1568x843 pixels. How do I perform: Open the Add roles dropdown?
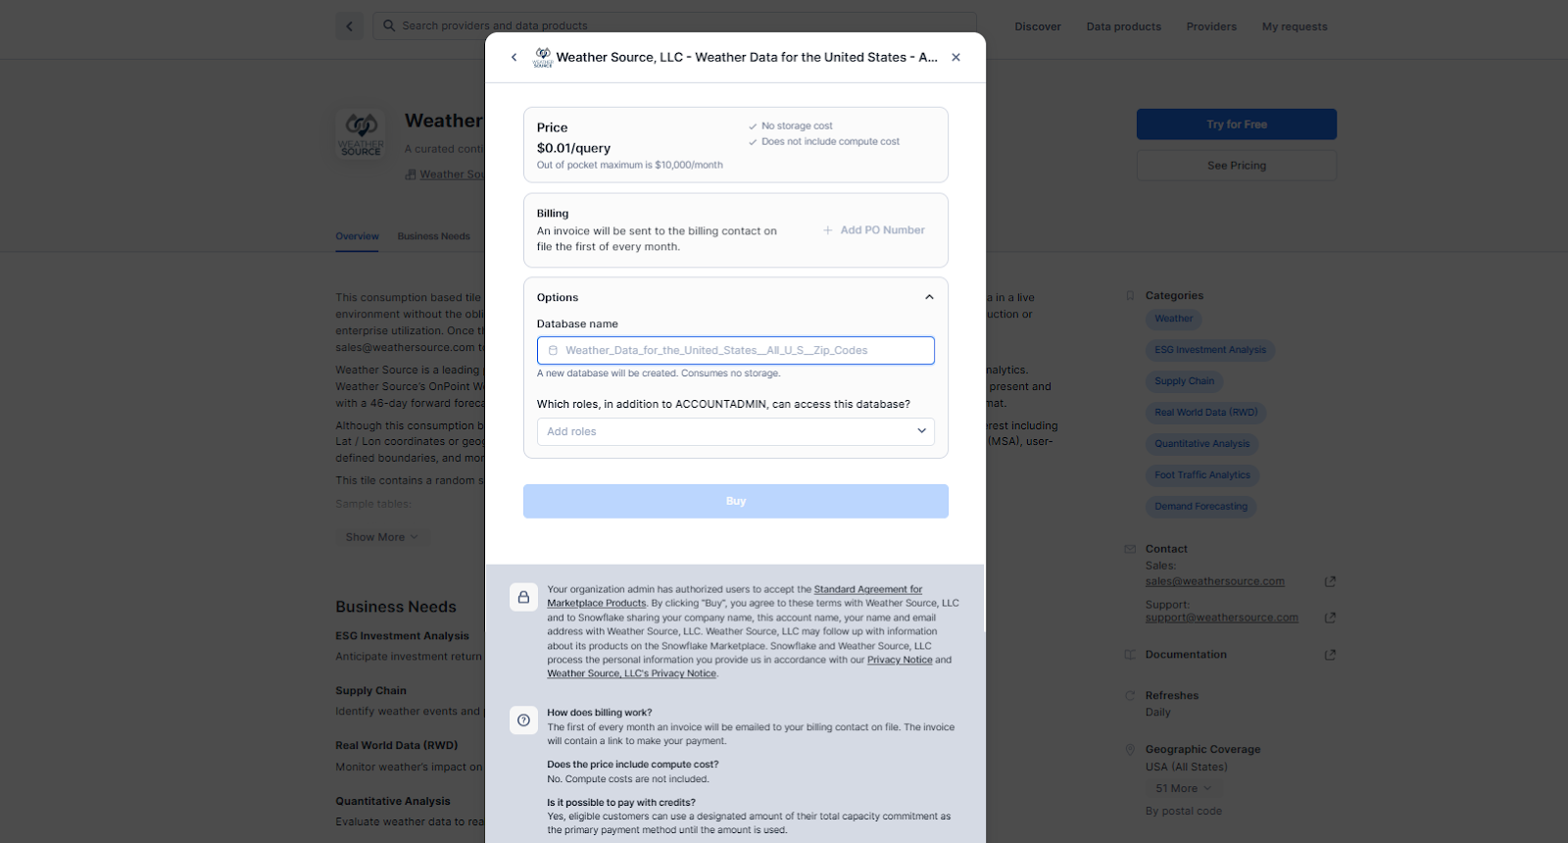(735, 431)
